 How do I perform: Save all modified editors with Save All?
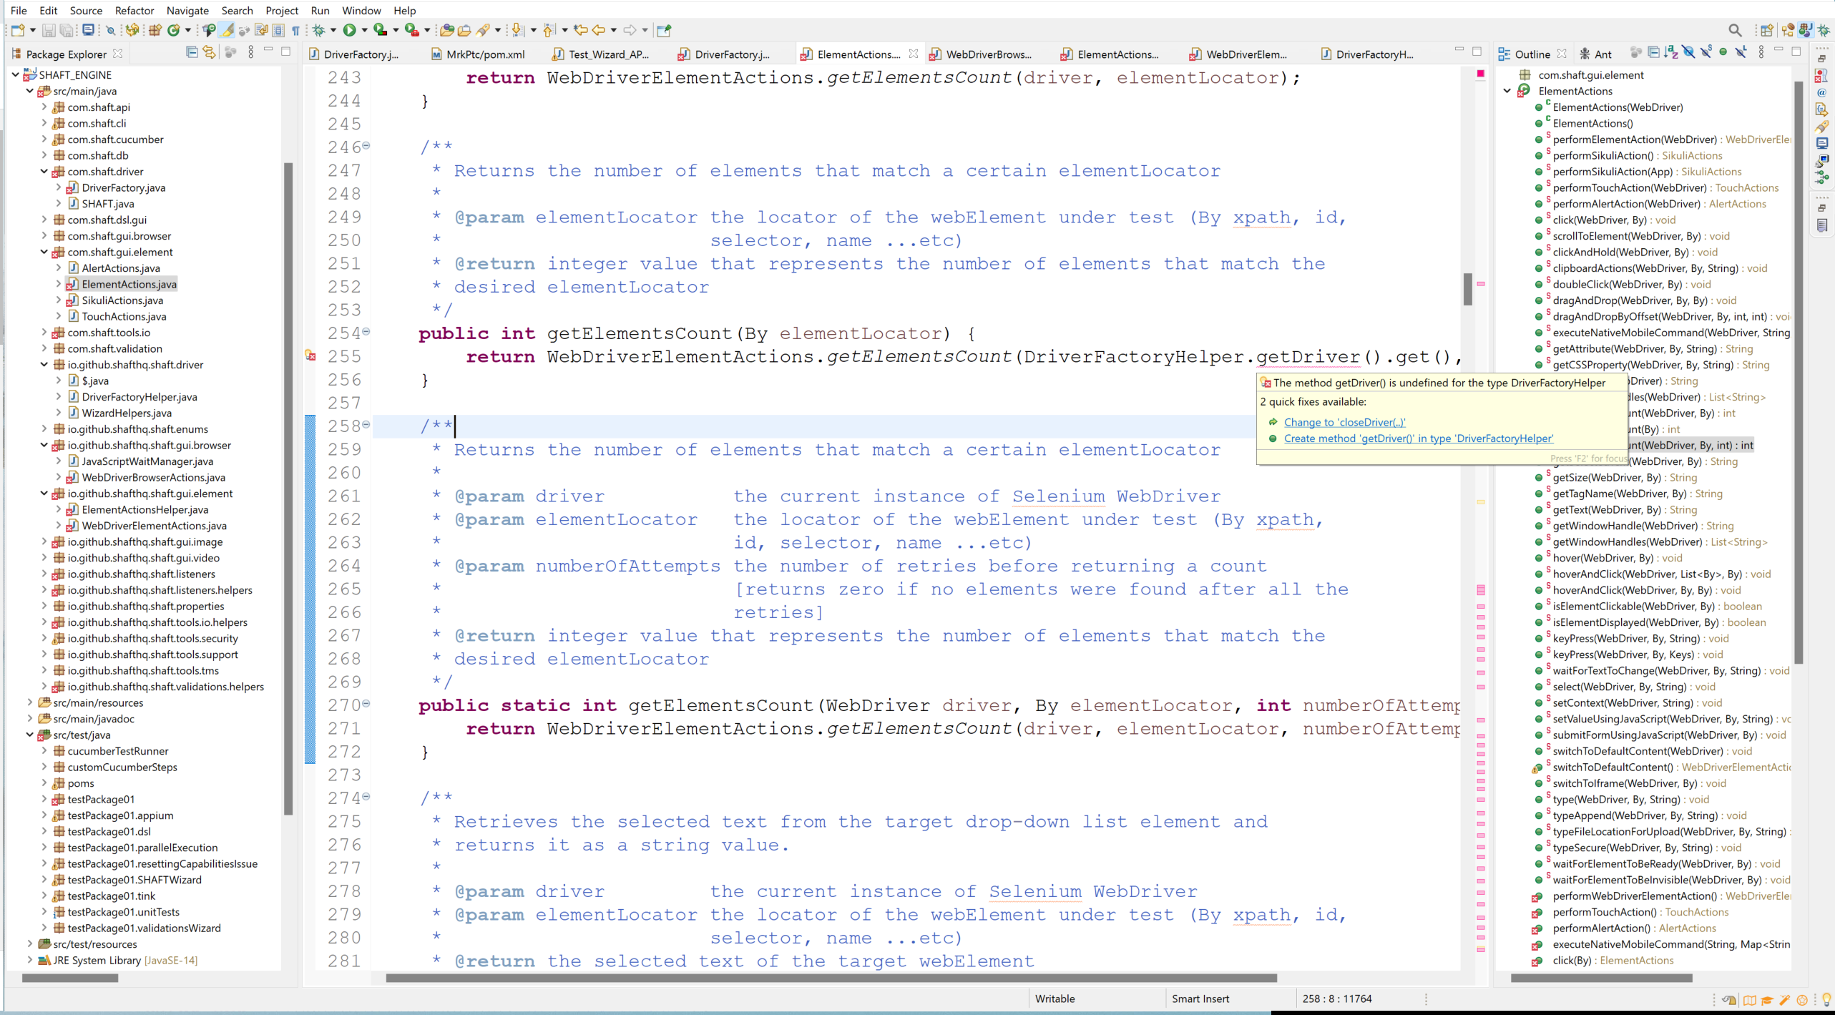tap(67, 30)
